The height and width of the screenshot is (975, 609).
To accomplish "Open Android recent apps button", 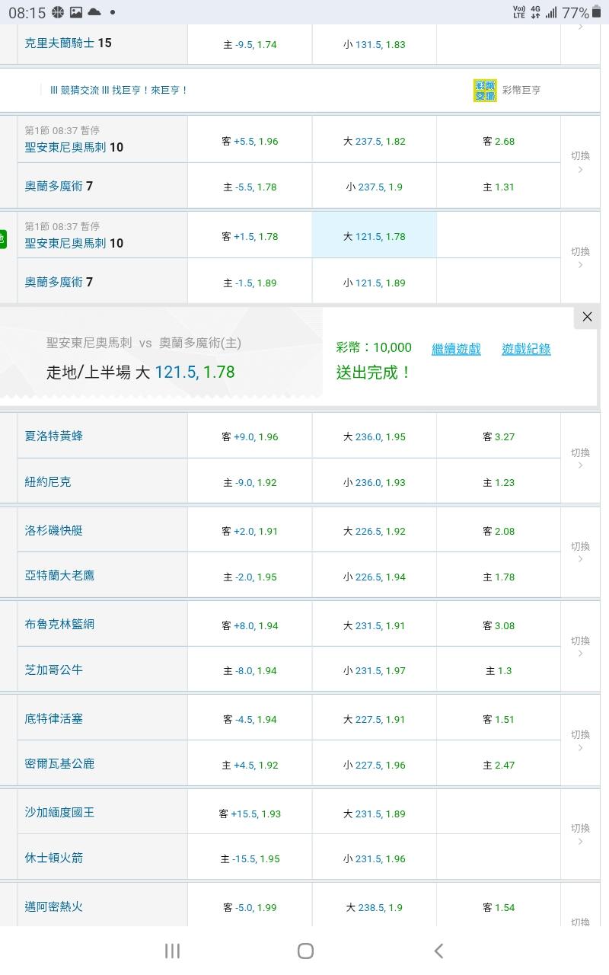I will point(172,950).
